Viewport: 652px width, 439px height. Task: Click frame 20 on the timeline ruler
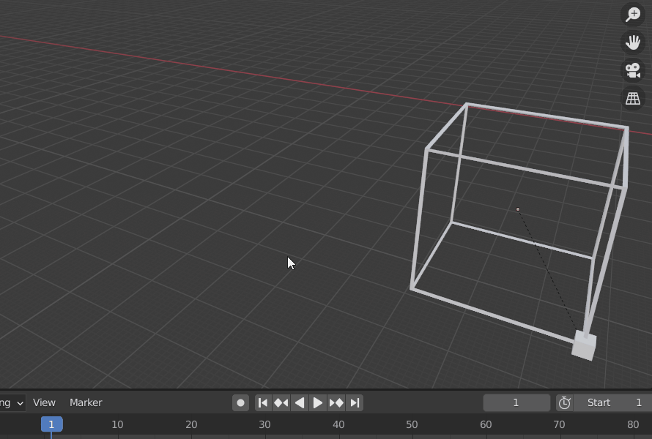pos(191,424)
